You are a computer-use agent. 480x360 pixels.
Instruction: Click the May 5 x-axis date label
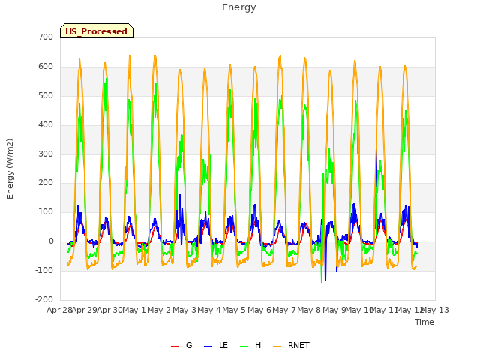[234, 310]
